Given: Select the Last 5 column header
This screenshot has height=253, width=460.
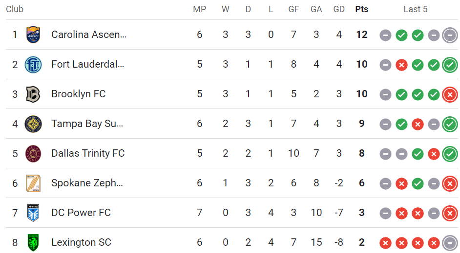Looking at the screenshot, I should [416, 9].
